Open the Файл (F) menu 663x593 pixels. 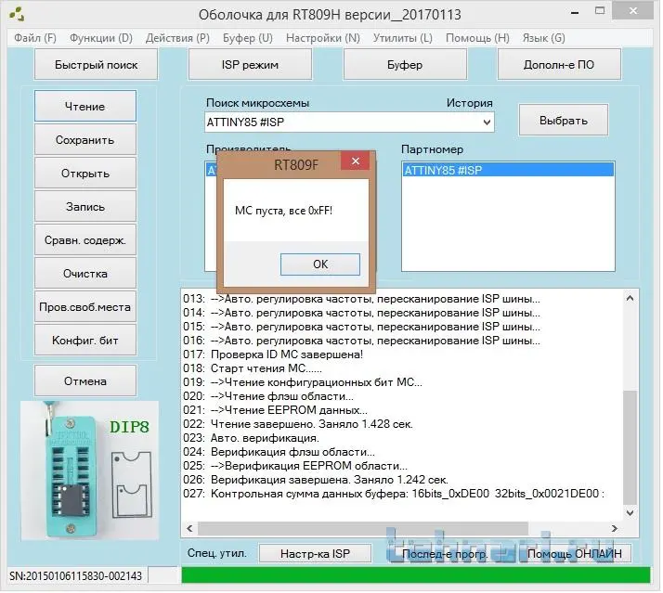(34, 38)
